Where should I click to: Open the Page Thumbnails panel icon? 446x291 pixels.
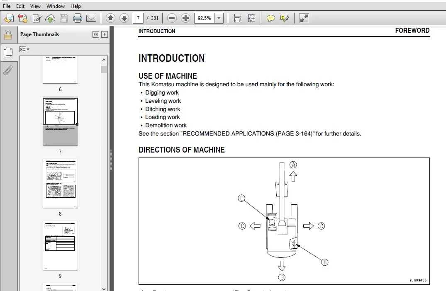pos(8,52)
